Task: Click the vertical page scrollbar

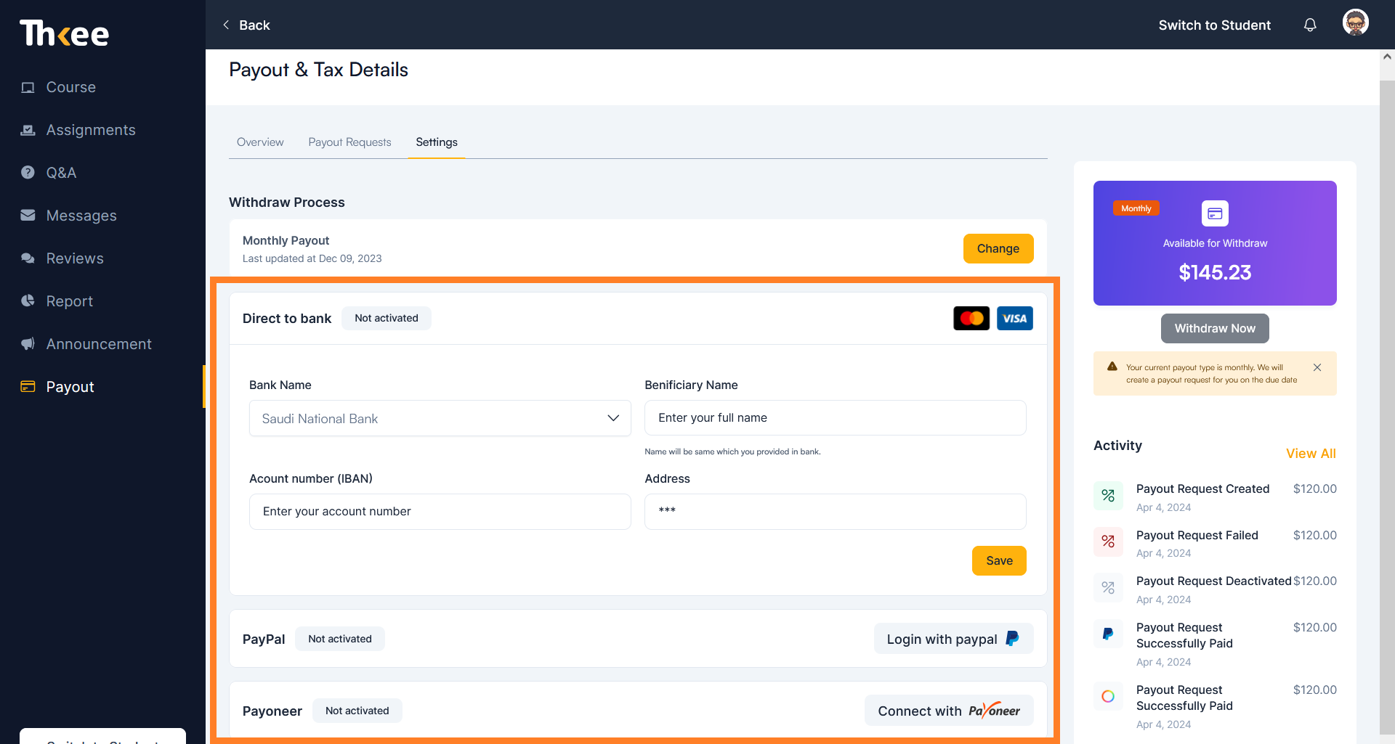Action: pyautogui.click(x=1387, y=406)
